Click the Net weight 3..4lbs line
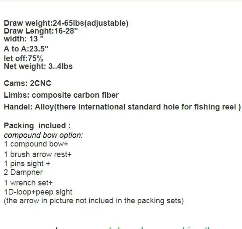Image resolution: width=242 pixels, height=229 pixels. pyautogui.click(x=38, y=66)
